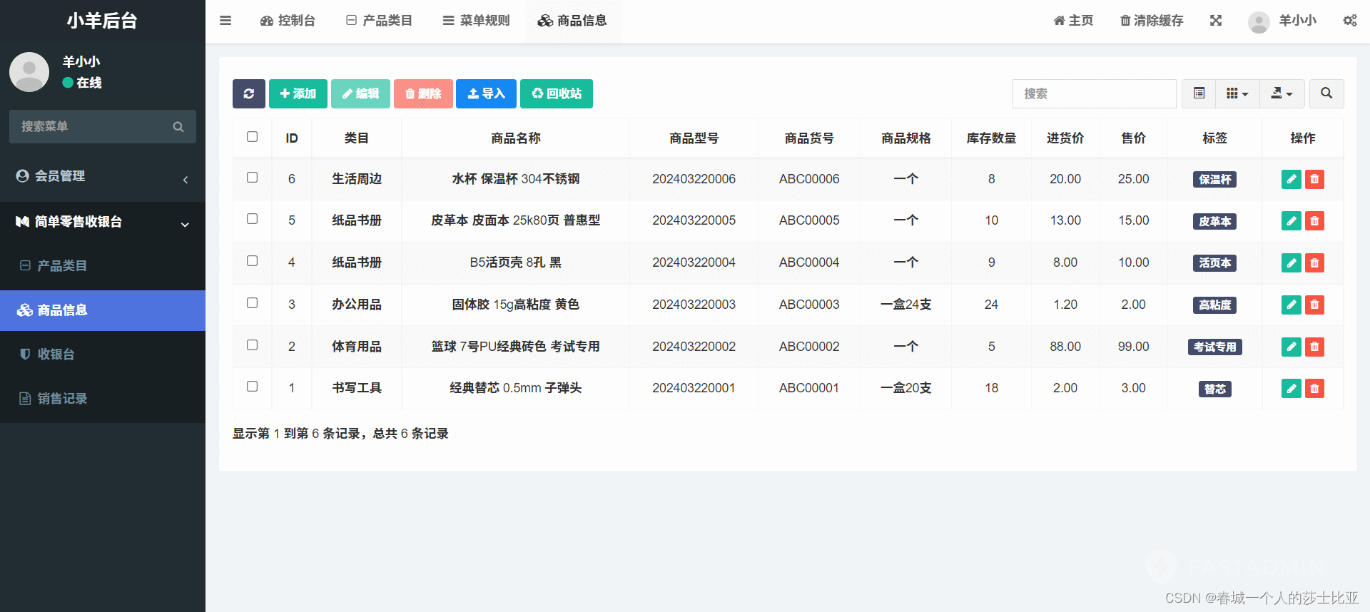Check the checkbox for row ID 4

(252, 260)
